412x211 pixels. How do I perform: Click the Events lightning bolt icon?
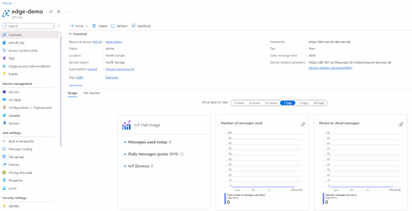[4, 74]
